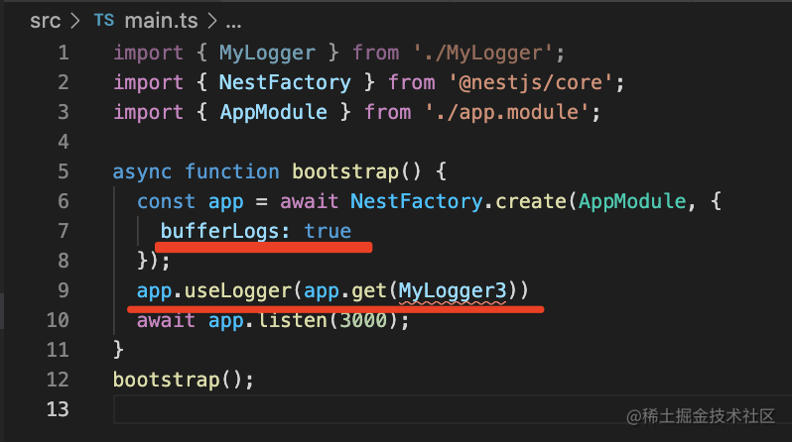Click the 'useLogger' method on line 9
The height and width of the screenshot is (442, 792).
[238, 290]
